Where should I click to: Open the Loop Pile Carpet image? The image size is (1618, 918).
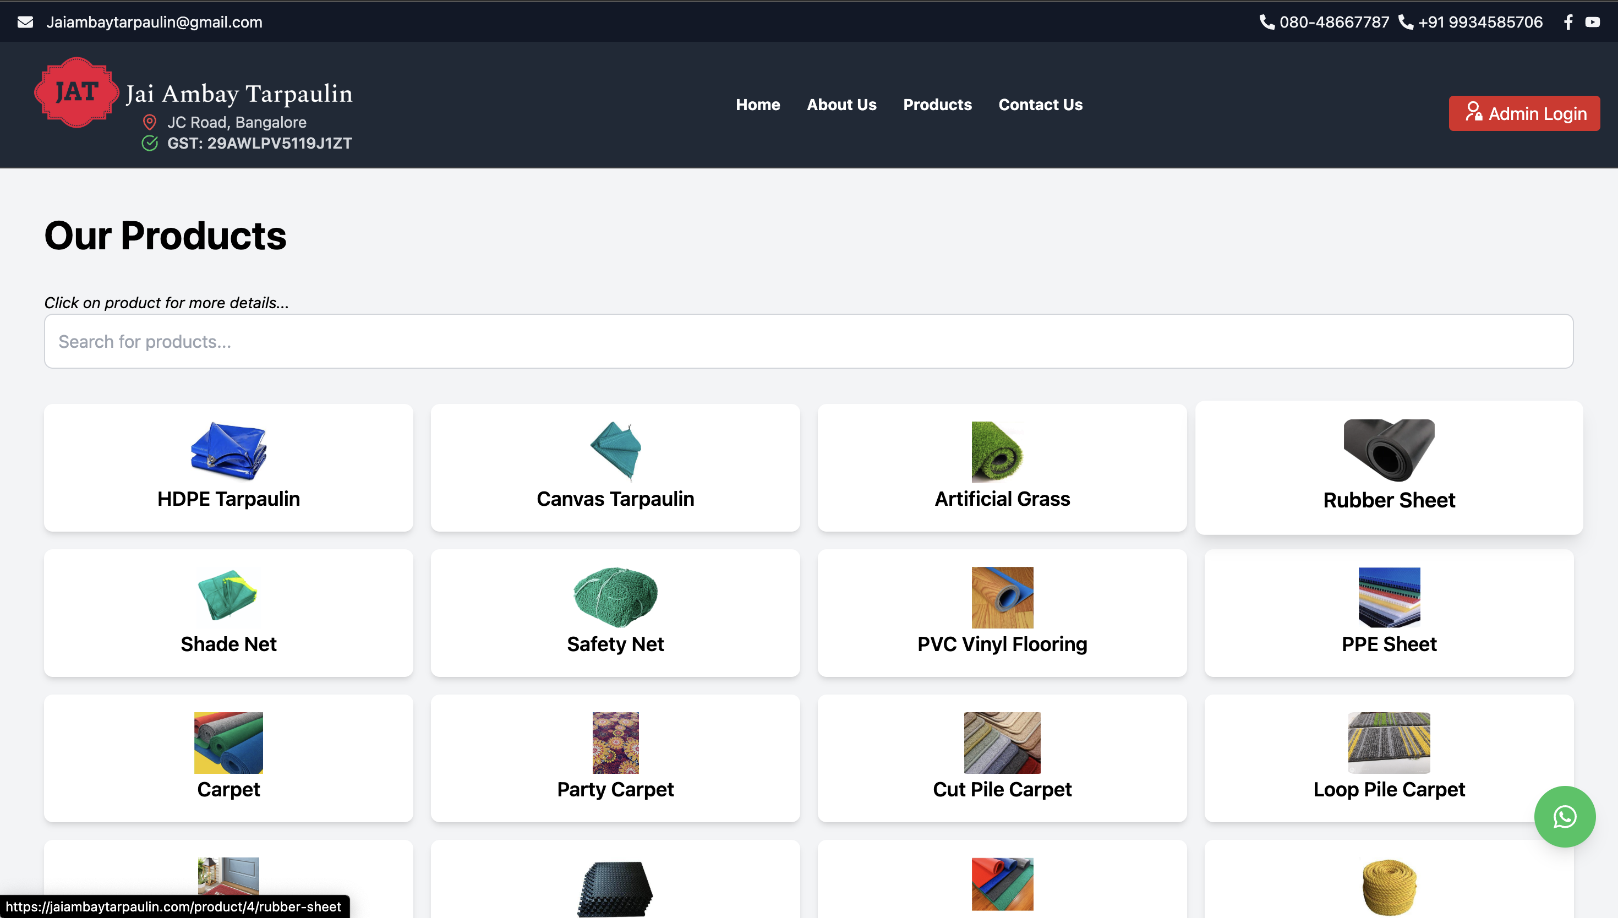click(1389, 743)
